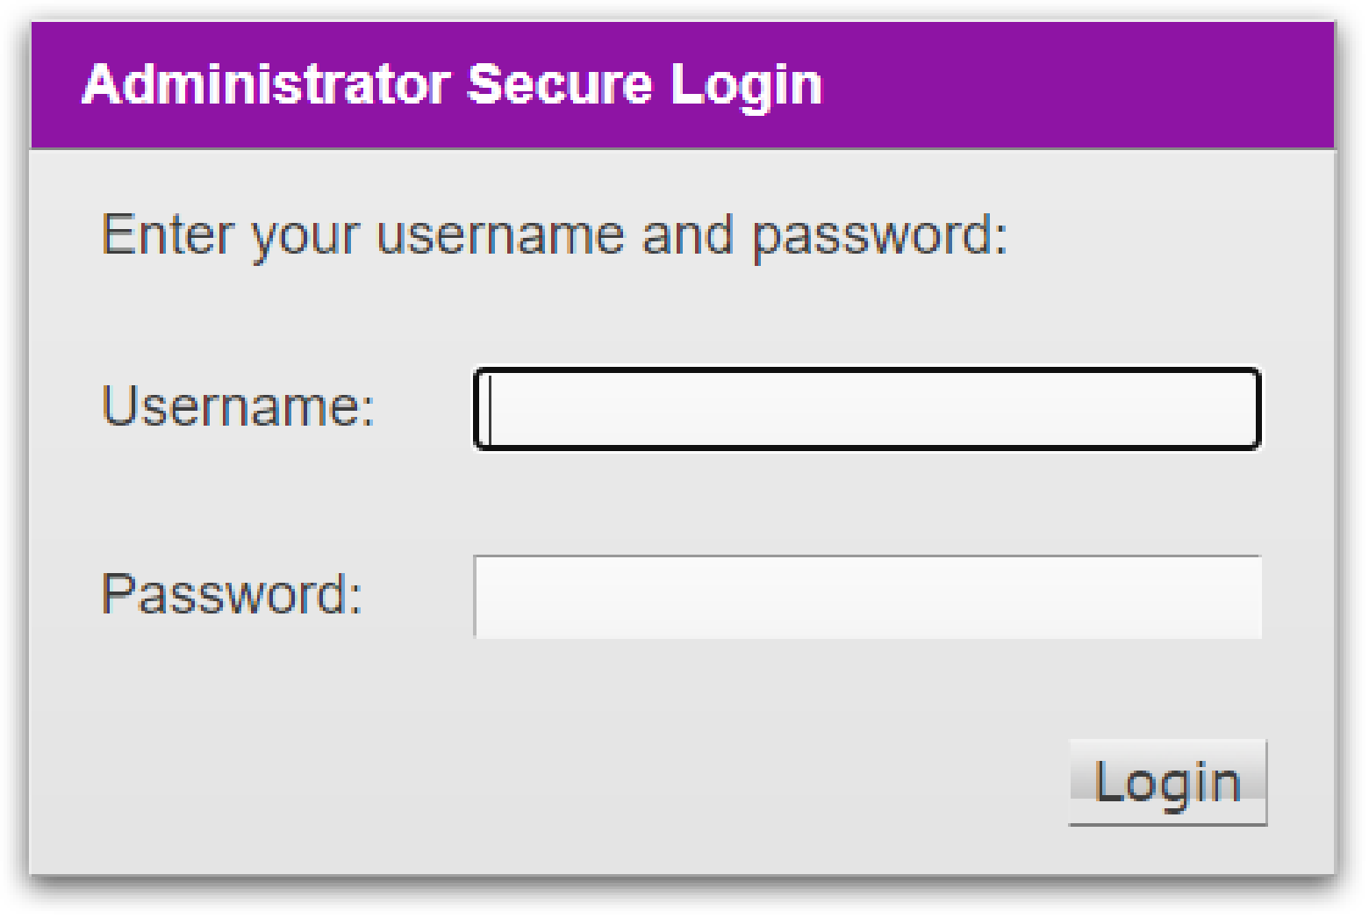The image size is (1369, 918).
Task: Click the word 'Administrator' in header
Action: pos(266,85)
